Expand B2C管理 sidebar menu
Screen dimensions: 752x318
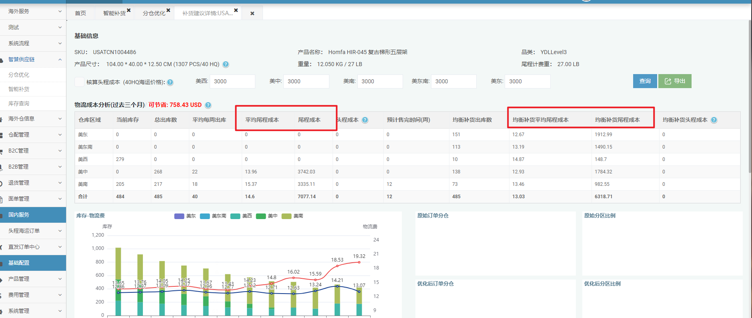(33, 151)
